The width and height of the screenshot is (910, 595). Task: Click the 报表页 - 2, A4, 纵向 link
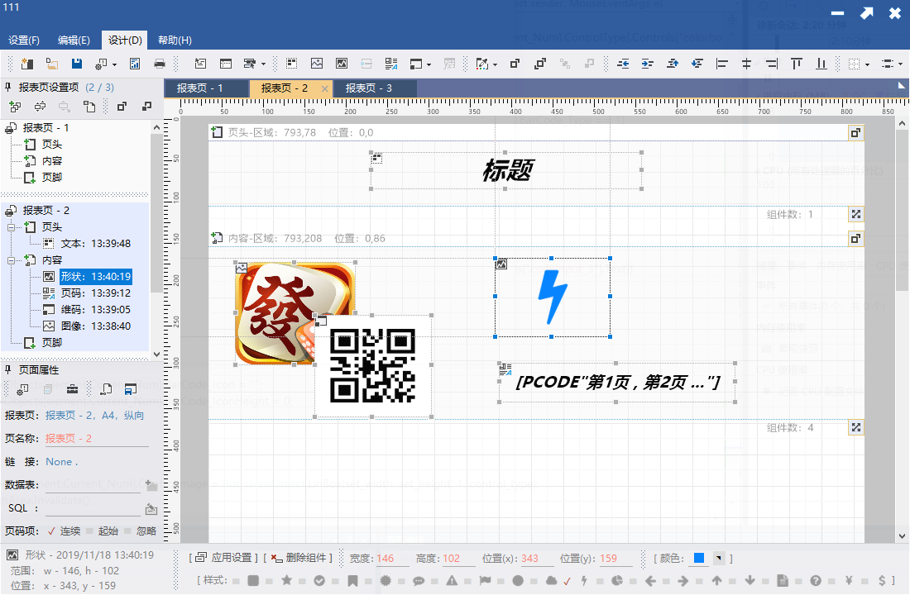(94, 415)
